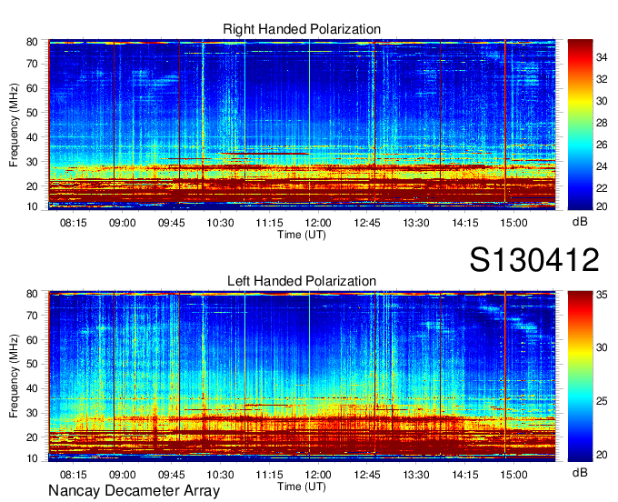Screen dimensions: 618x502
Task: Click the 34 value on the top colorbar
Action: pyautogui.click(x=602, y=57)
